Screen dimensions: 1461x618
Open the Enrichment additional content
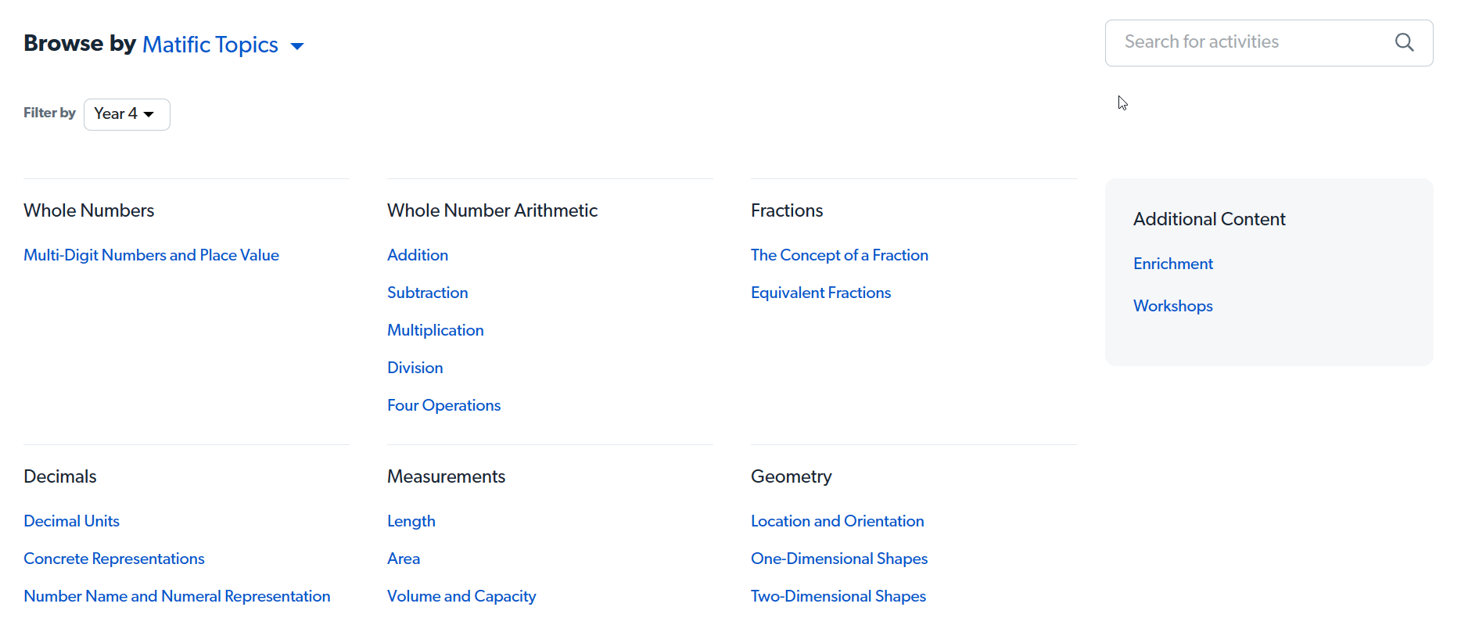(1172, 264)
